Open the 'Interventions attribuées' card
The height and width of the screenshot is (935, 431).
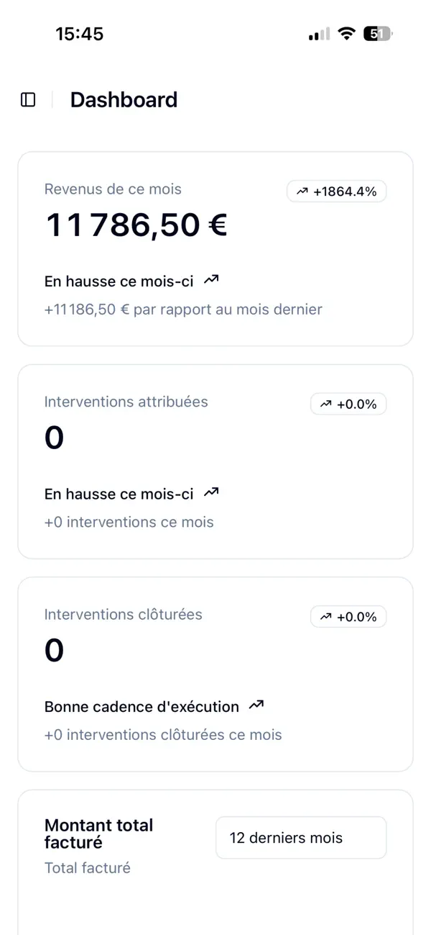[215, 461]
